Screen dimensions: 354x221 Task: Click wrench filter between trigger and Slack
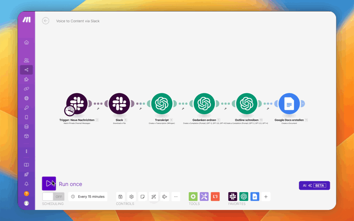[98, 109]
